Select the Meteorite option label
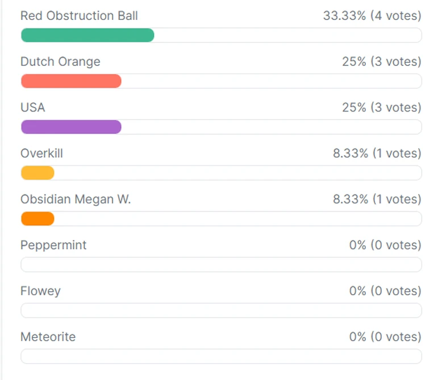 [48, 337]
